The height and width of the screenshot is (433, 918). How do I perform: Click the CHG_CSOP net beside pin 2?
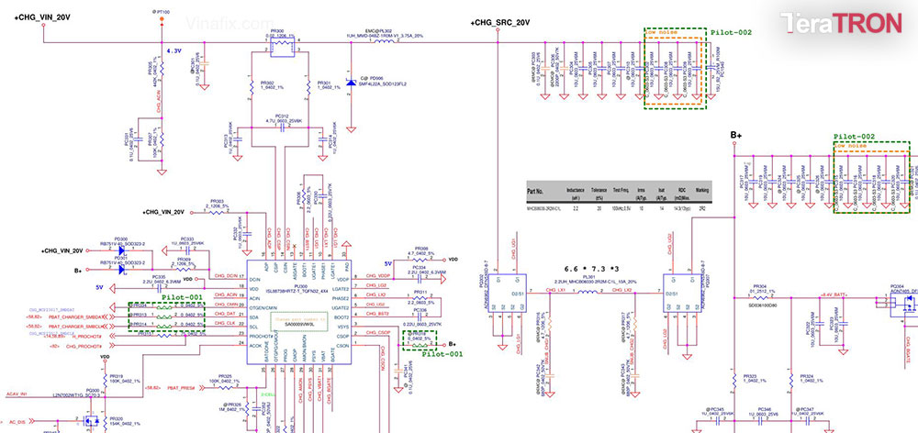point(378,333)
